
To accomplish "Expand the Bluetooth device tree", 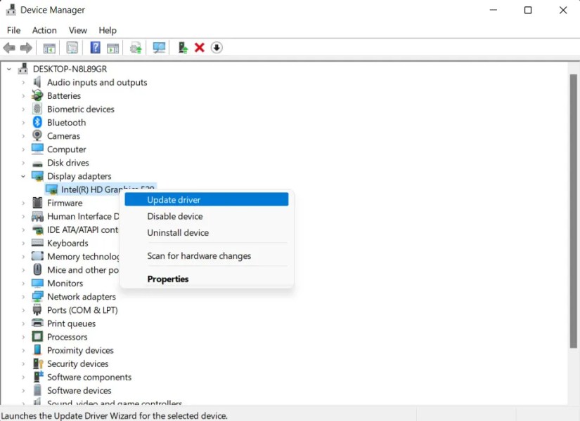I will tap(22, 122).
